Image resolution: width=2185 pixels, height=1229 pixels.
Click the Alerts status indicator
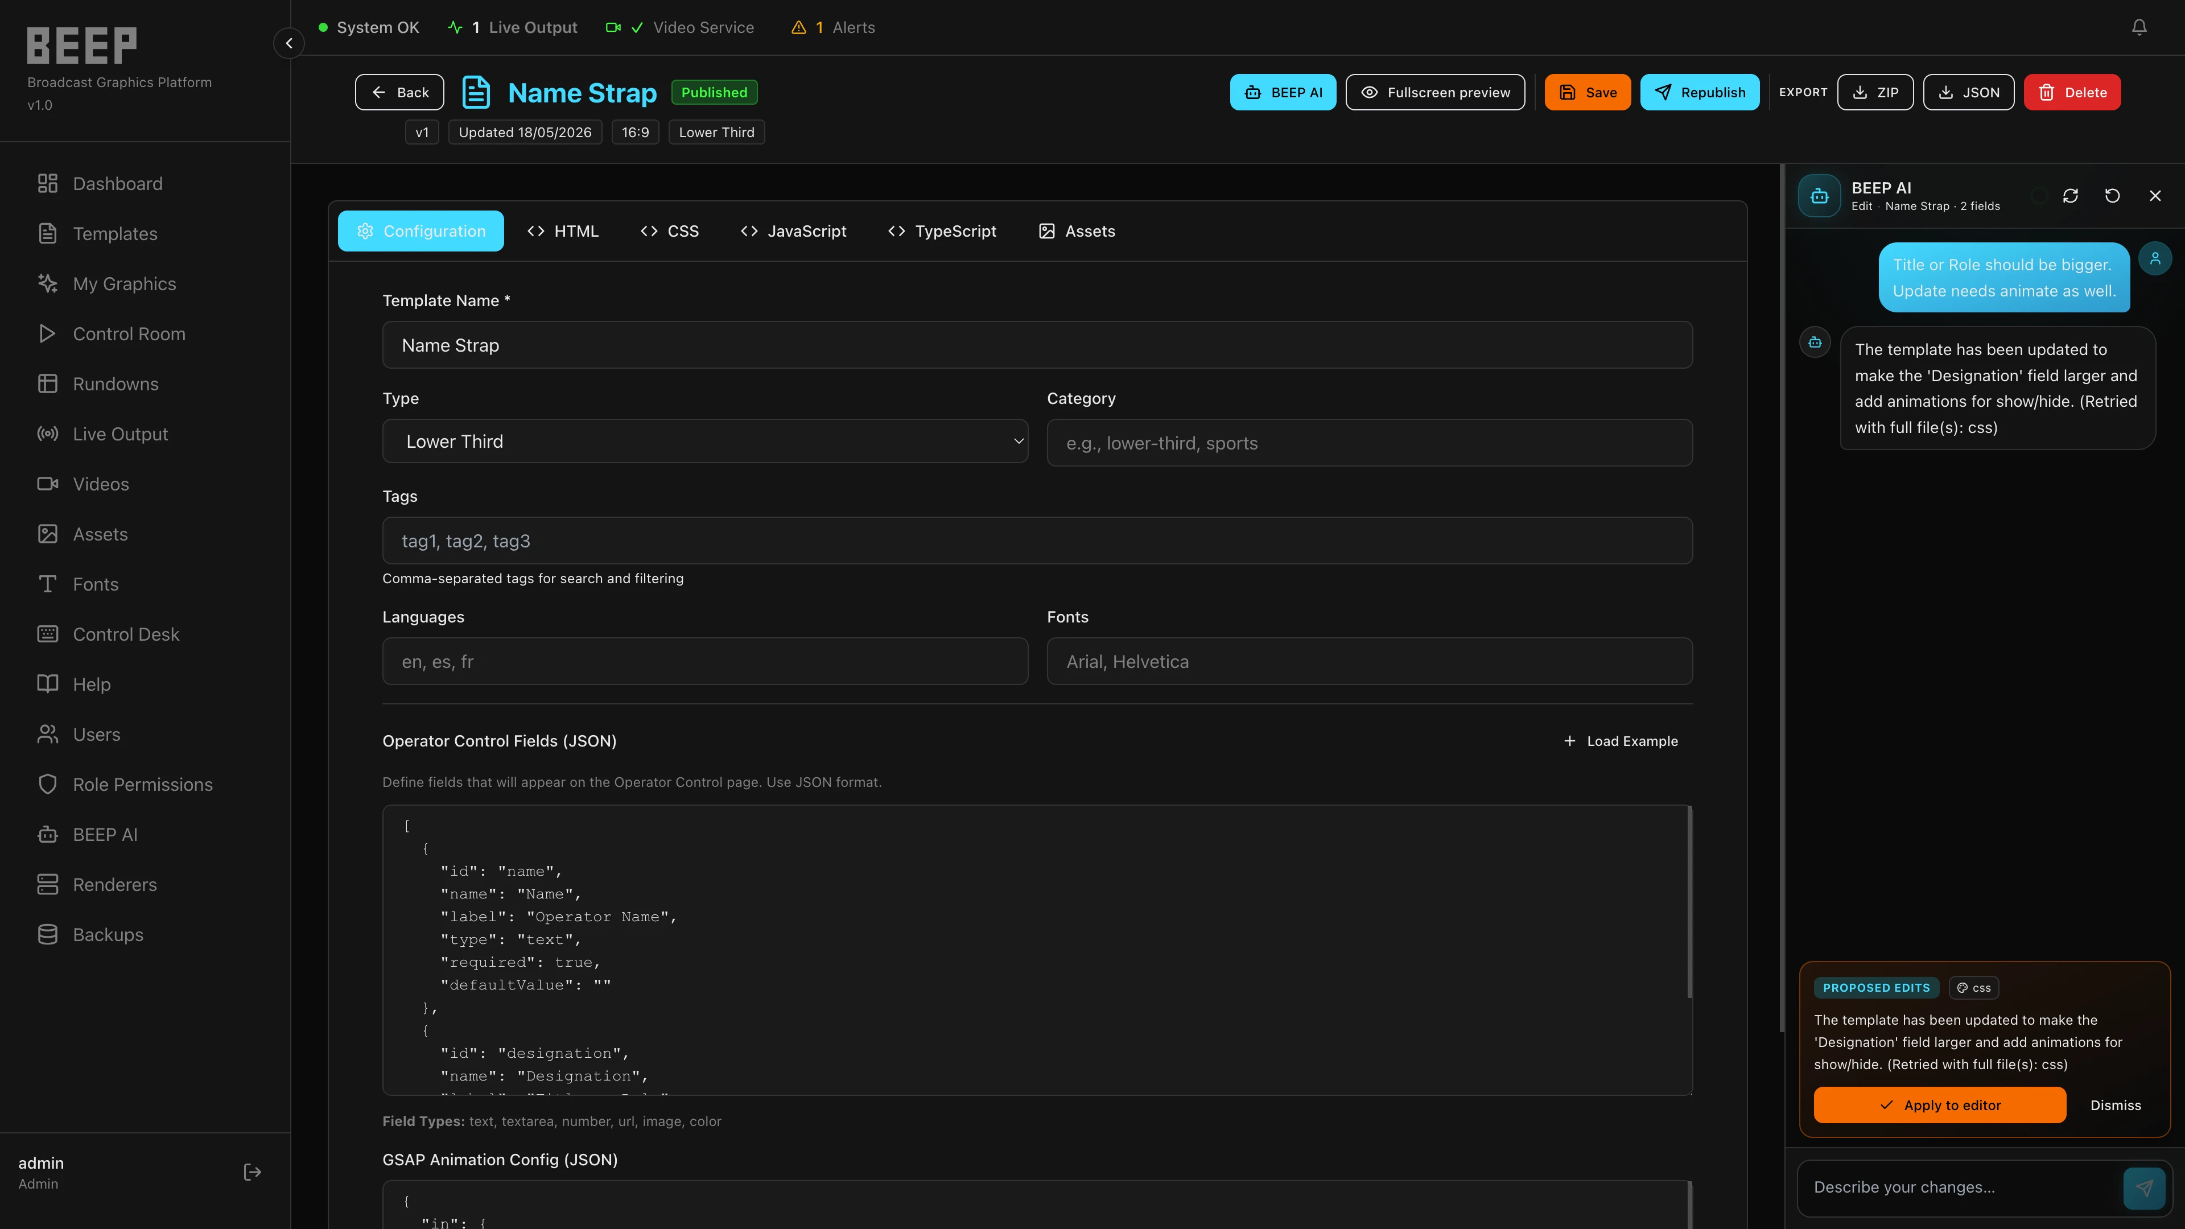(x=833, y=27)
